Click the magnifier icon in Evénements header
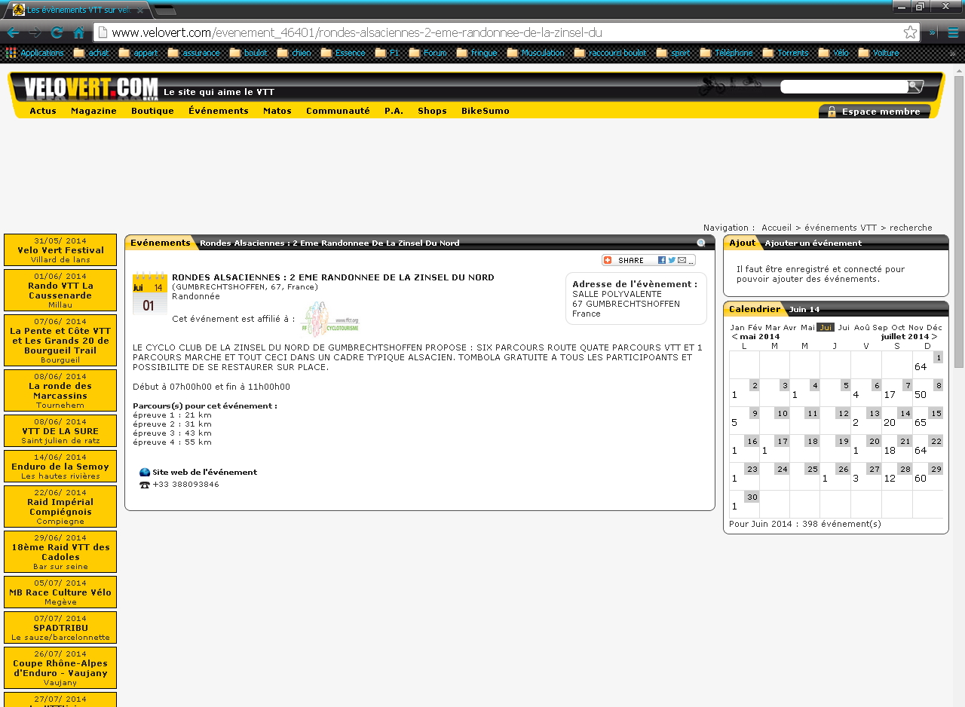The height and width of the screenshot is (707, 965). click(x=701, y=243)
